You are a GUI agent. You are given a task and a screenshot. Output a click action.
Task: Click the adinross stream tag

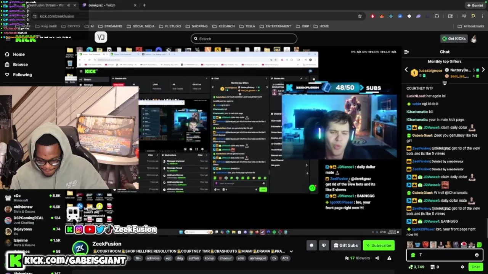pos(153,258)
